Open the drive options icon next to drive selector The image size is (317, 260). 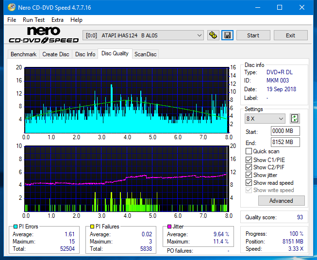(x=213, y=35)
